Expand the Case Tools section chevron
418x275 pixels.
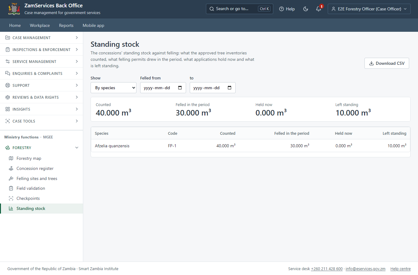pos(77,121)
